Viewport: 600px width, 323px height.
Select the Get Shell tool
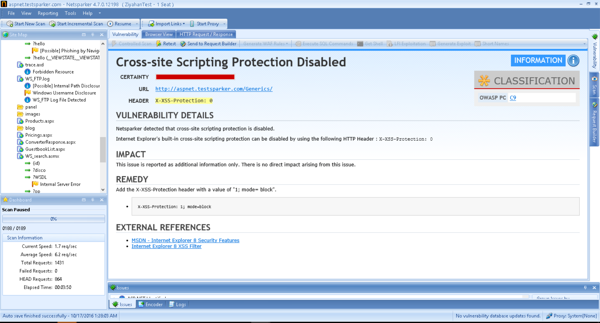[370, 44]
